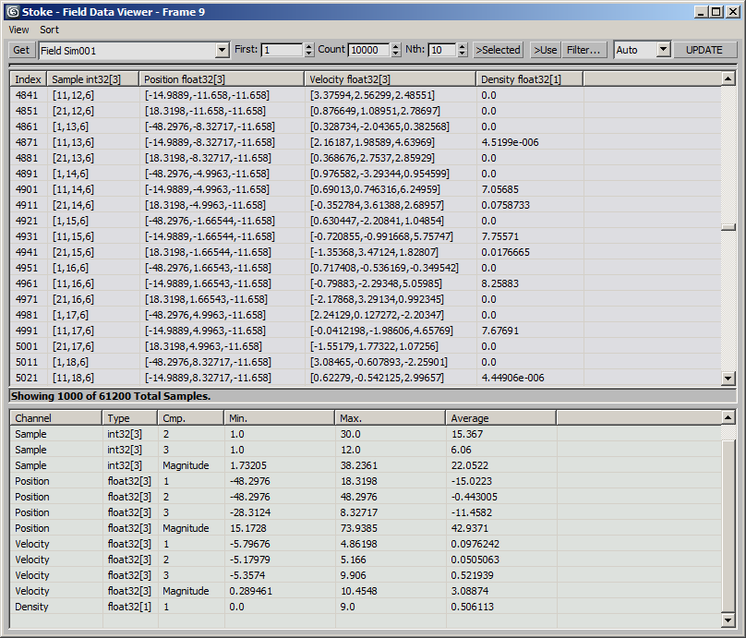Increase the Nth value with up arrow
The width and height of the screenshot is (746, 638).
(463, 46)
